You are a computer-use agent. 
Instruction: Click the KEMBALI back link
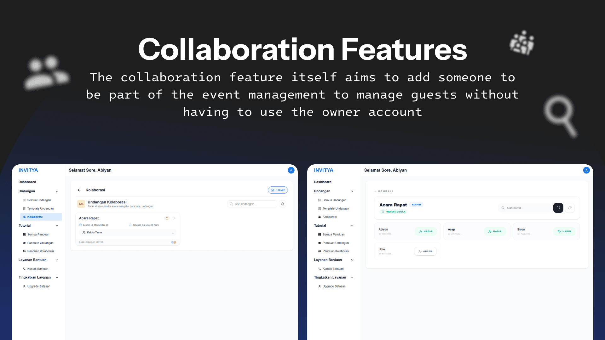383,191
